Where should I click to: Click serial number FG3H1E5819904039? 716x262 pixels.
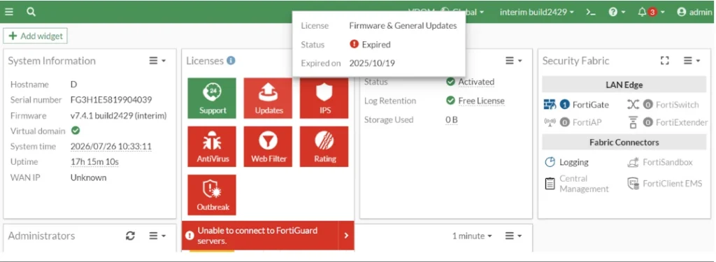111,99
